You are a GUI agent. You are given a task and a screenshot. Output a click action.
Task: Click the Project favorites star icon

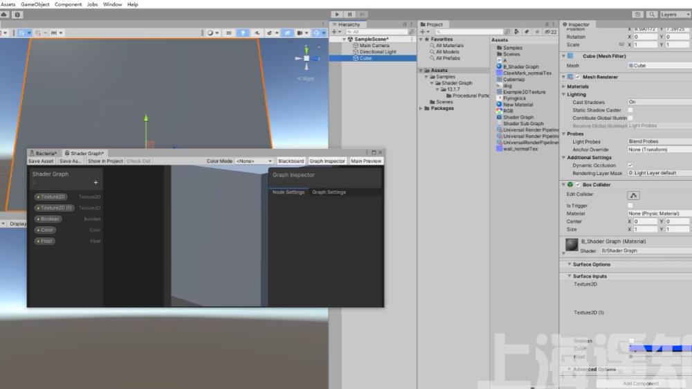[x=537, y=32]
